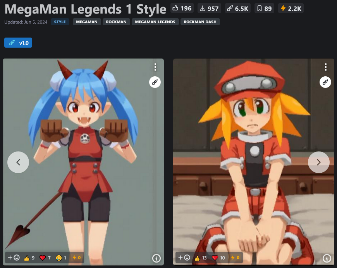Thumbs-up the red-cap image with 13 likes
337x268 pixels.
pos(201,258)
